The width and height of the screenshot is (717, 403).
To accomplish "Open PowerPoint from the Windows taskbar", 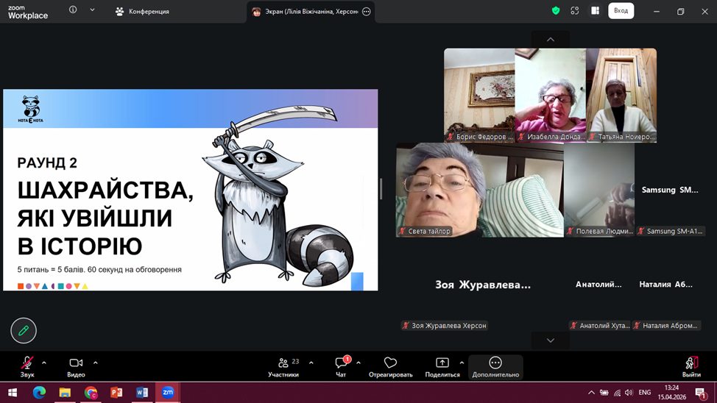I will (116, 392).
